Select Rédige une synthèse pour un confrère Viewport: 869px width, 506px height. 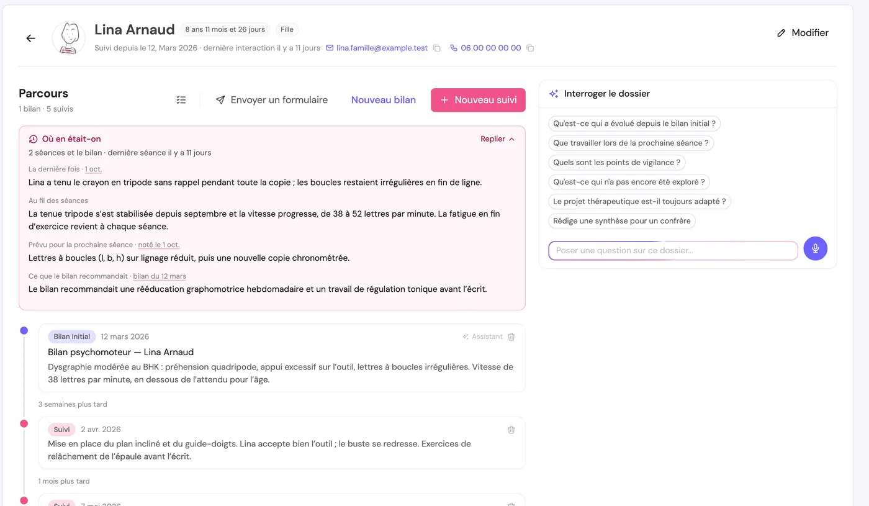pyautogui.click(x=622, y=220)
